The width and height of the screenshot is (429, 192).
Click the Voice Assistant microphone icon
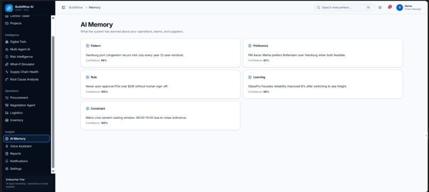pyautogui.click(x=7, y=146)
